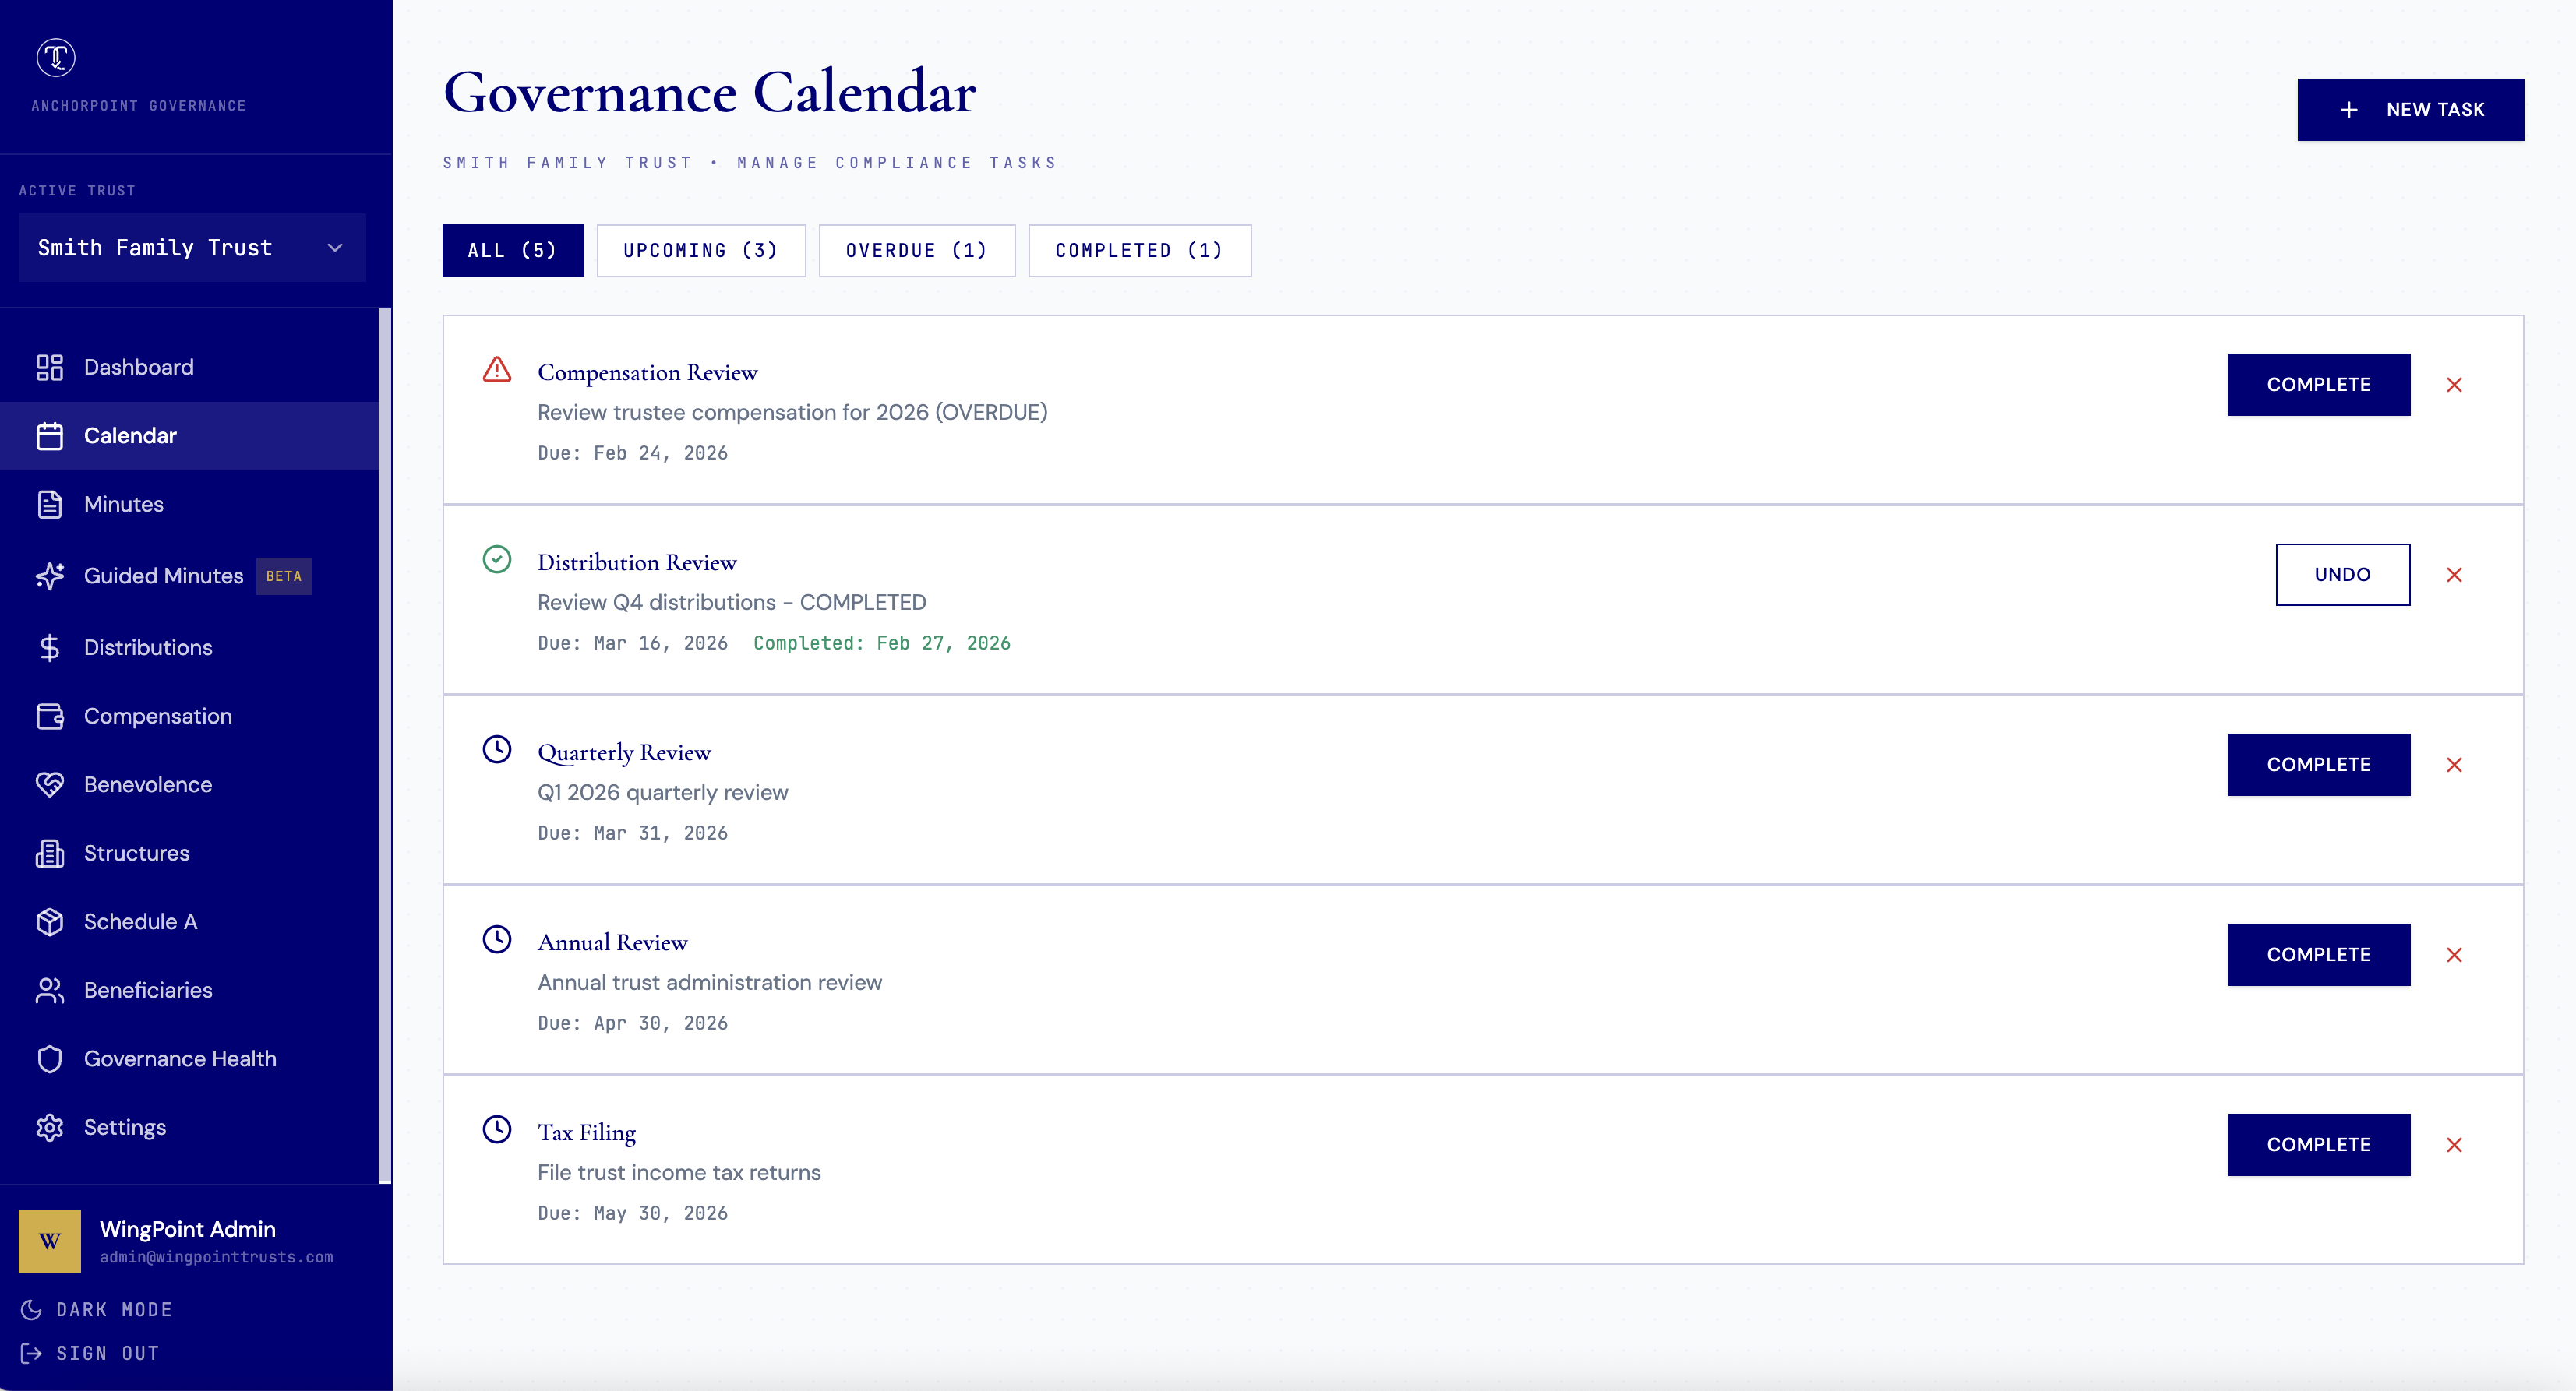The image size is (2576, 1391).
Task: Open the Settings gear icon
Action: [49, 1127]
